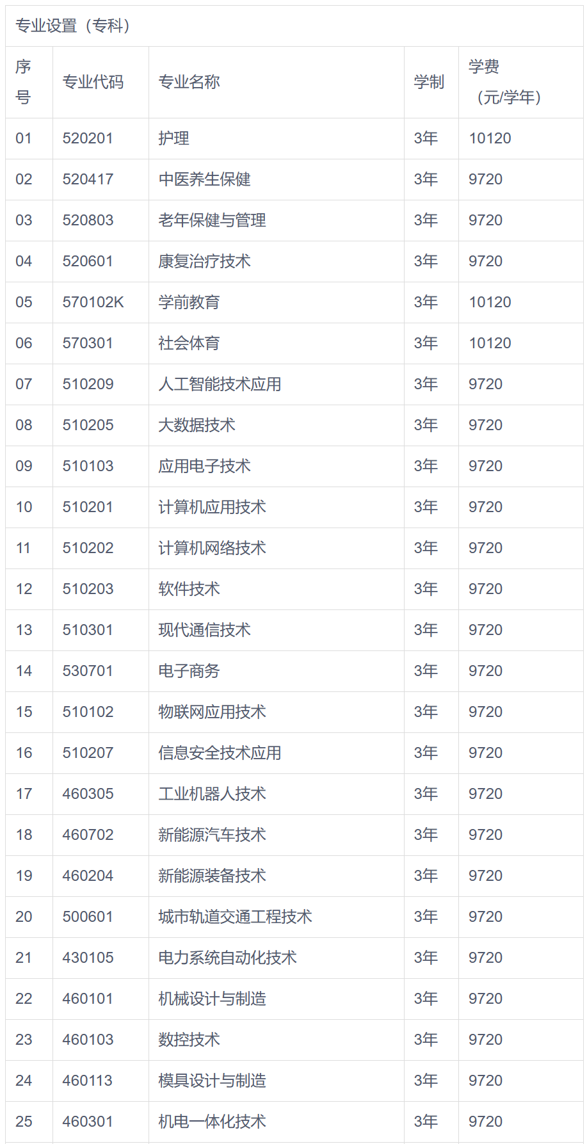Select the 专业代码 column header
The width and height of the screenshot is (587, 1144).
coord(93,82)
